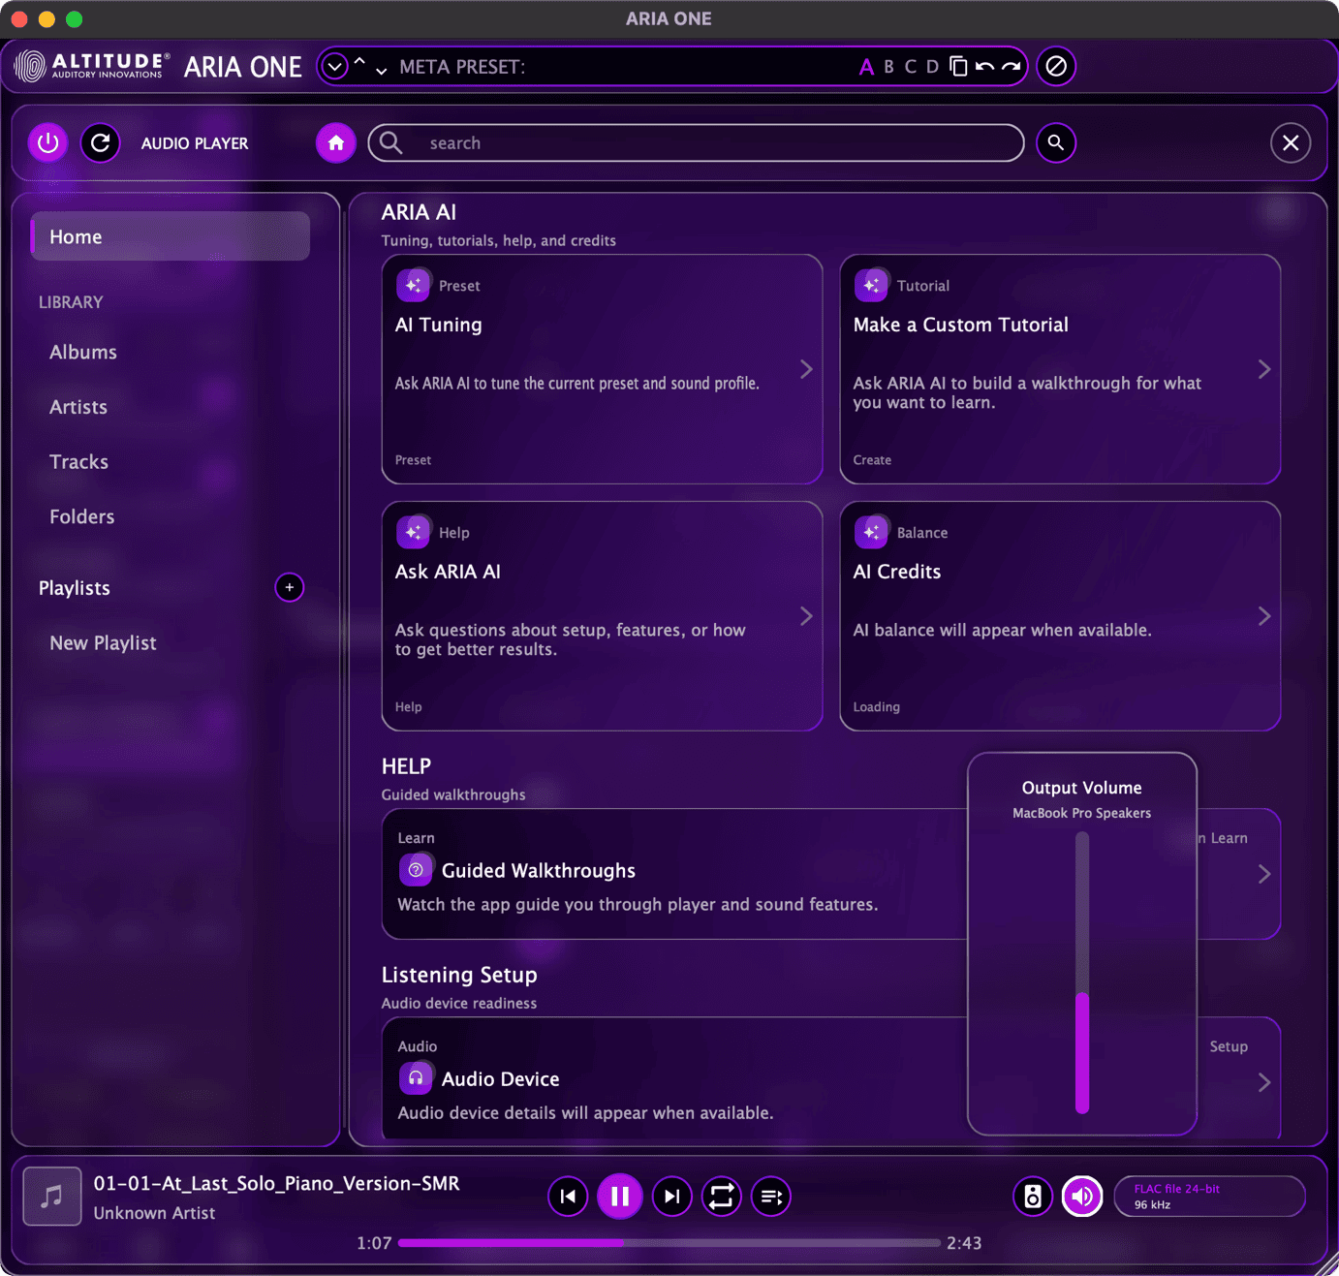Go to the home screen icon
The height and width of the screenshot is (1276, 1339).
point(335,143)
